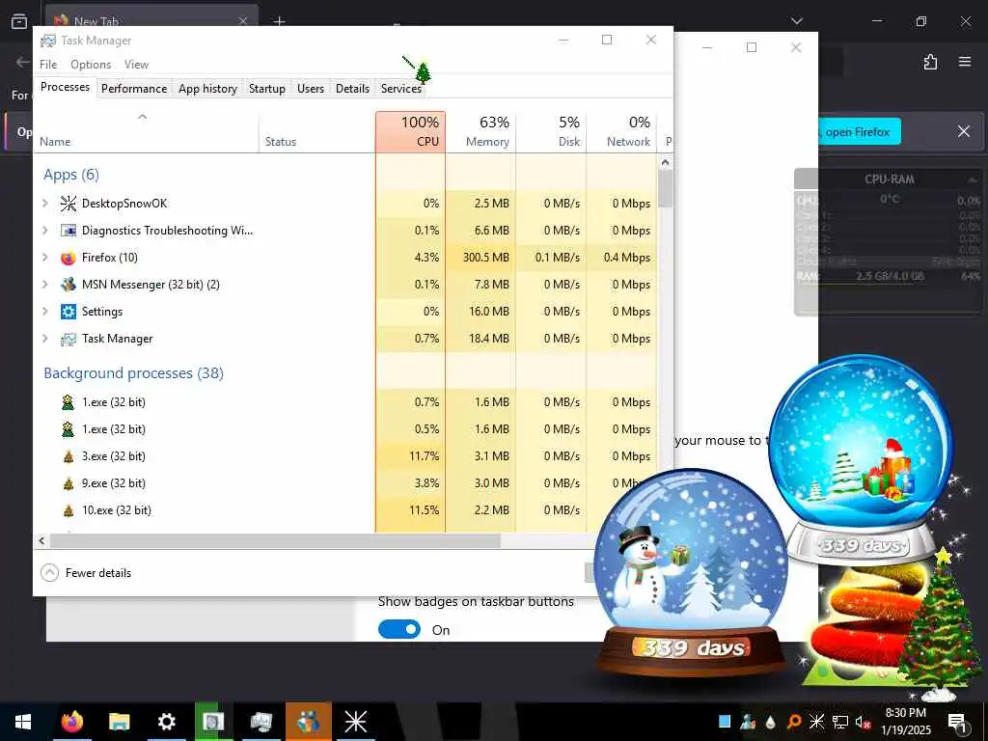Click the snowflake system tray icon

pyautogui.click(x=816, y=722)
